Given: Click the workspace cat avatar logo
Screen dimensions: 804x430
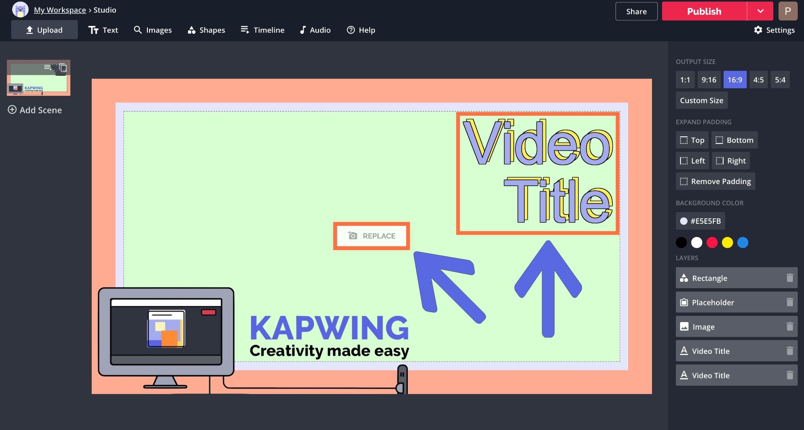Looking at the screenshot, I should (x=20, y=10).
